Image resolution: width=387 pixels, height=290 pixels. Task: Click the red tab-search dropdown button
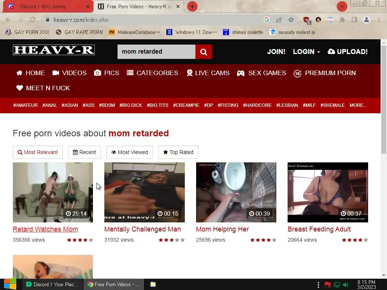pyautogui.click(x=342, y=6)
